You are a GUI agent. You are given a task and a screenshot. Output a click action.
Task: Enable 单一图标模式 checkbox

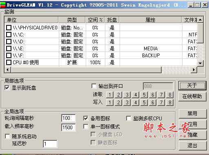pyautogui.click(x=86, y=126)
